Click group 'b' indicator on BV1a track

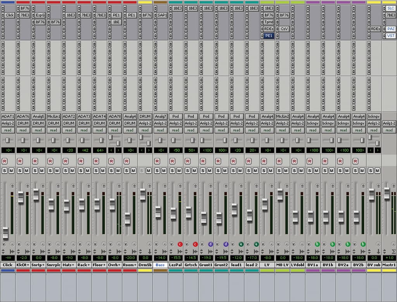click(x=317, y=244)
